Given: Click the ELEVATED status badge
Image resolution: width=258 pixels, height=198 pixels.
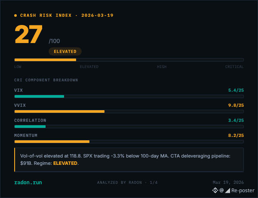Looking at the screenshot, I should (x=65, y=52).
